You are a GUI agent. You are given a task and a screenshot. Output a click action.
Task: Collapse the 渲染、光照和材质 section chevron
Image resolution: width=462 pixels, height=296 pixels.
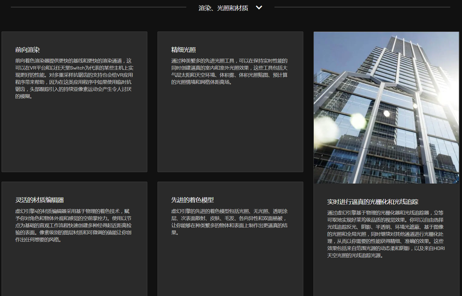click(x=259, y=8)
